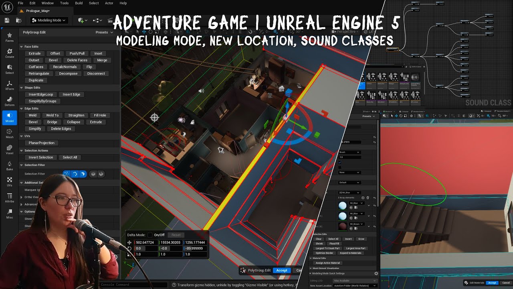The height and width of the screenshot is (289, 513).
Task: Select the MI_Brown material swatch
Action: [x=342, y=227]
